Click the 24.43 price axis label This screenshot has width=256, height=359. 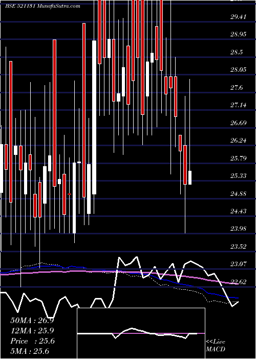[239, 211]
